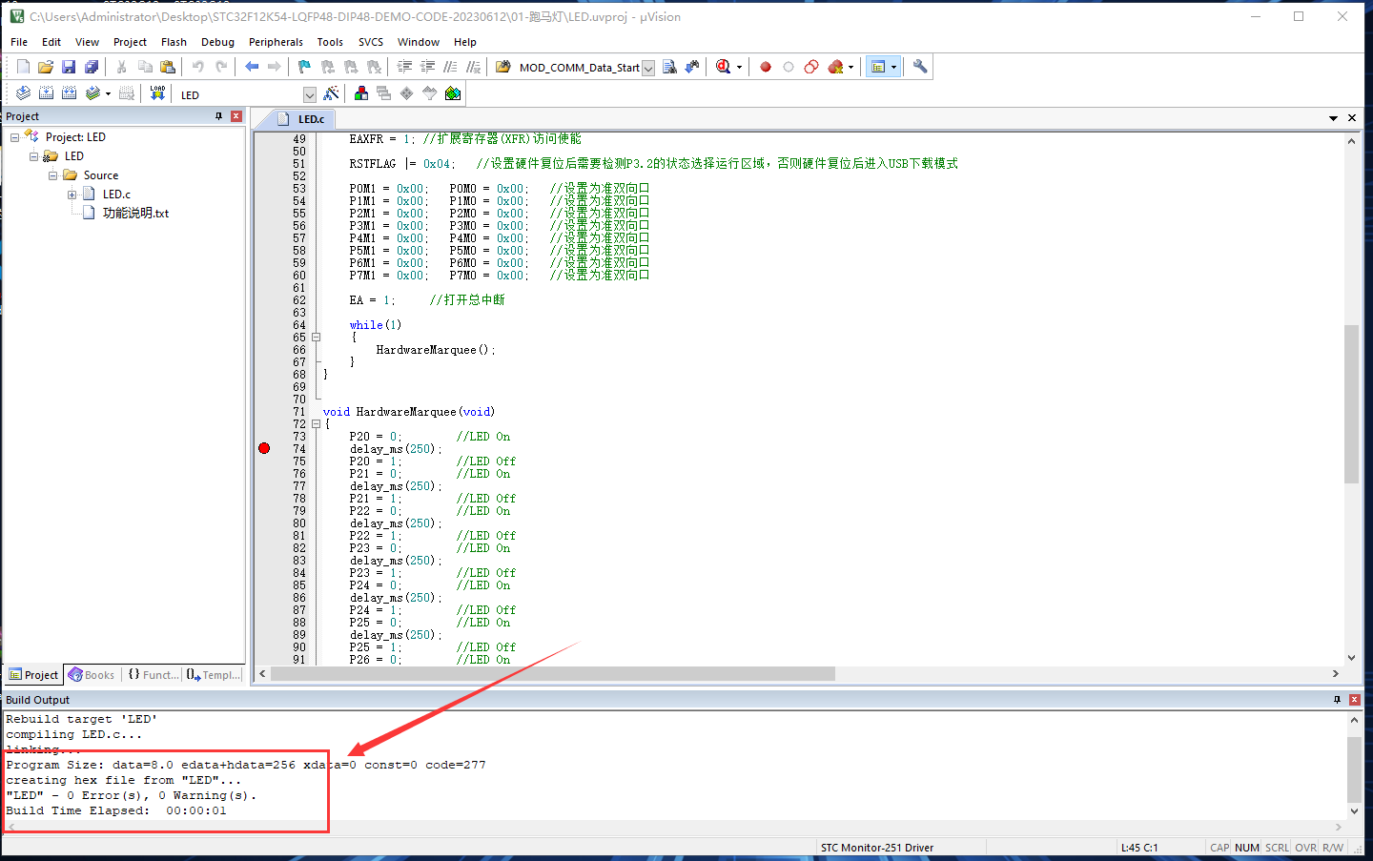Click the Paste icon
This screenshot has width=1373, height=861.
[168, 67]
